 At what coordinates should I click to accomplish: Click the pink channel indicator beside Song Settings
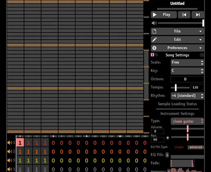point(152,55)
